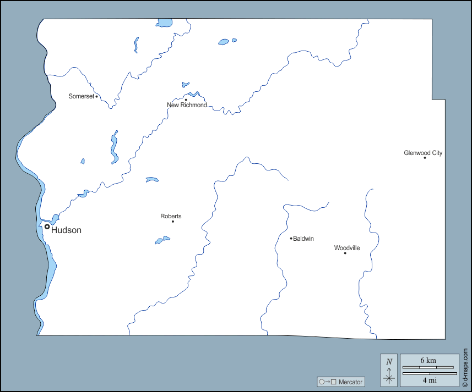Click the Woodville text label
472x392 pixels.
(347, 248)
